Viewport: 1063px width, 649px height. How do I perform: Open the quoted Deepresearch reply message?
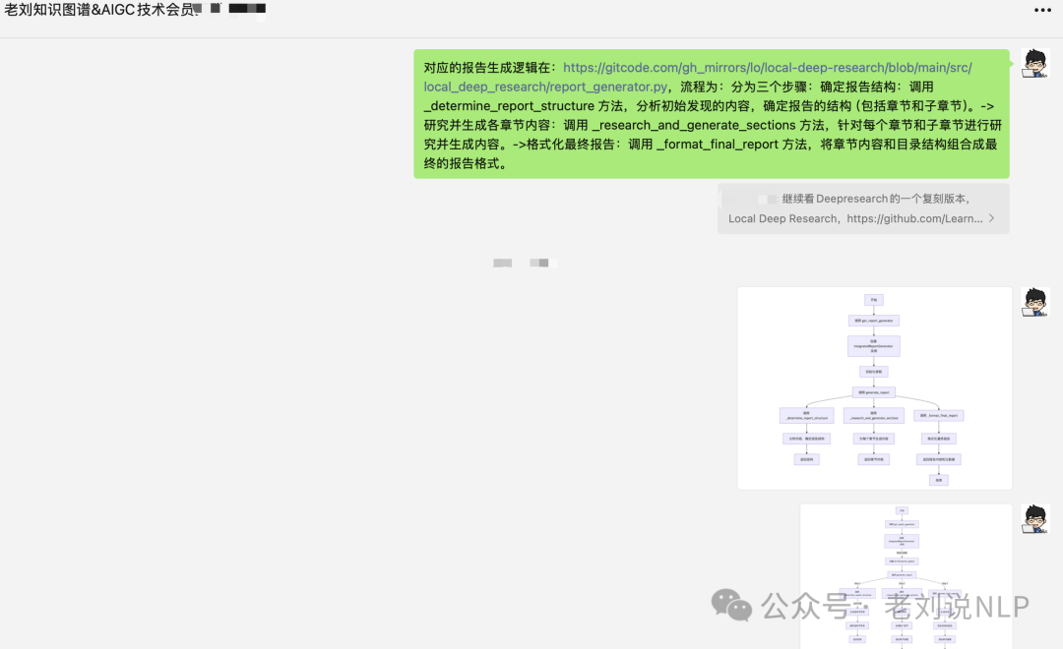click(863, 208)
